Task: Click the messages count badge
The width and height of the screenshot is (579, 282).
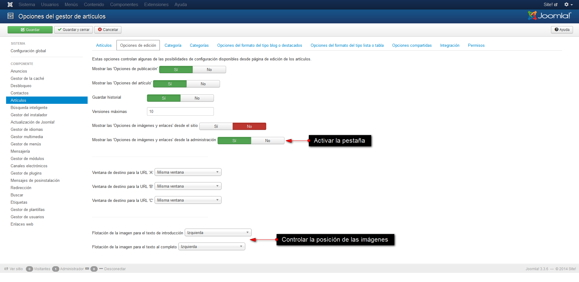Action: (x=94, y=269)
